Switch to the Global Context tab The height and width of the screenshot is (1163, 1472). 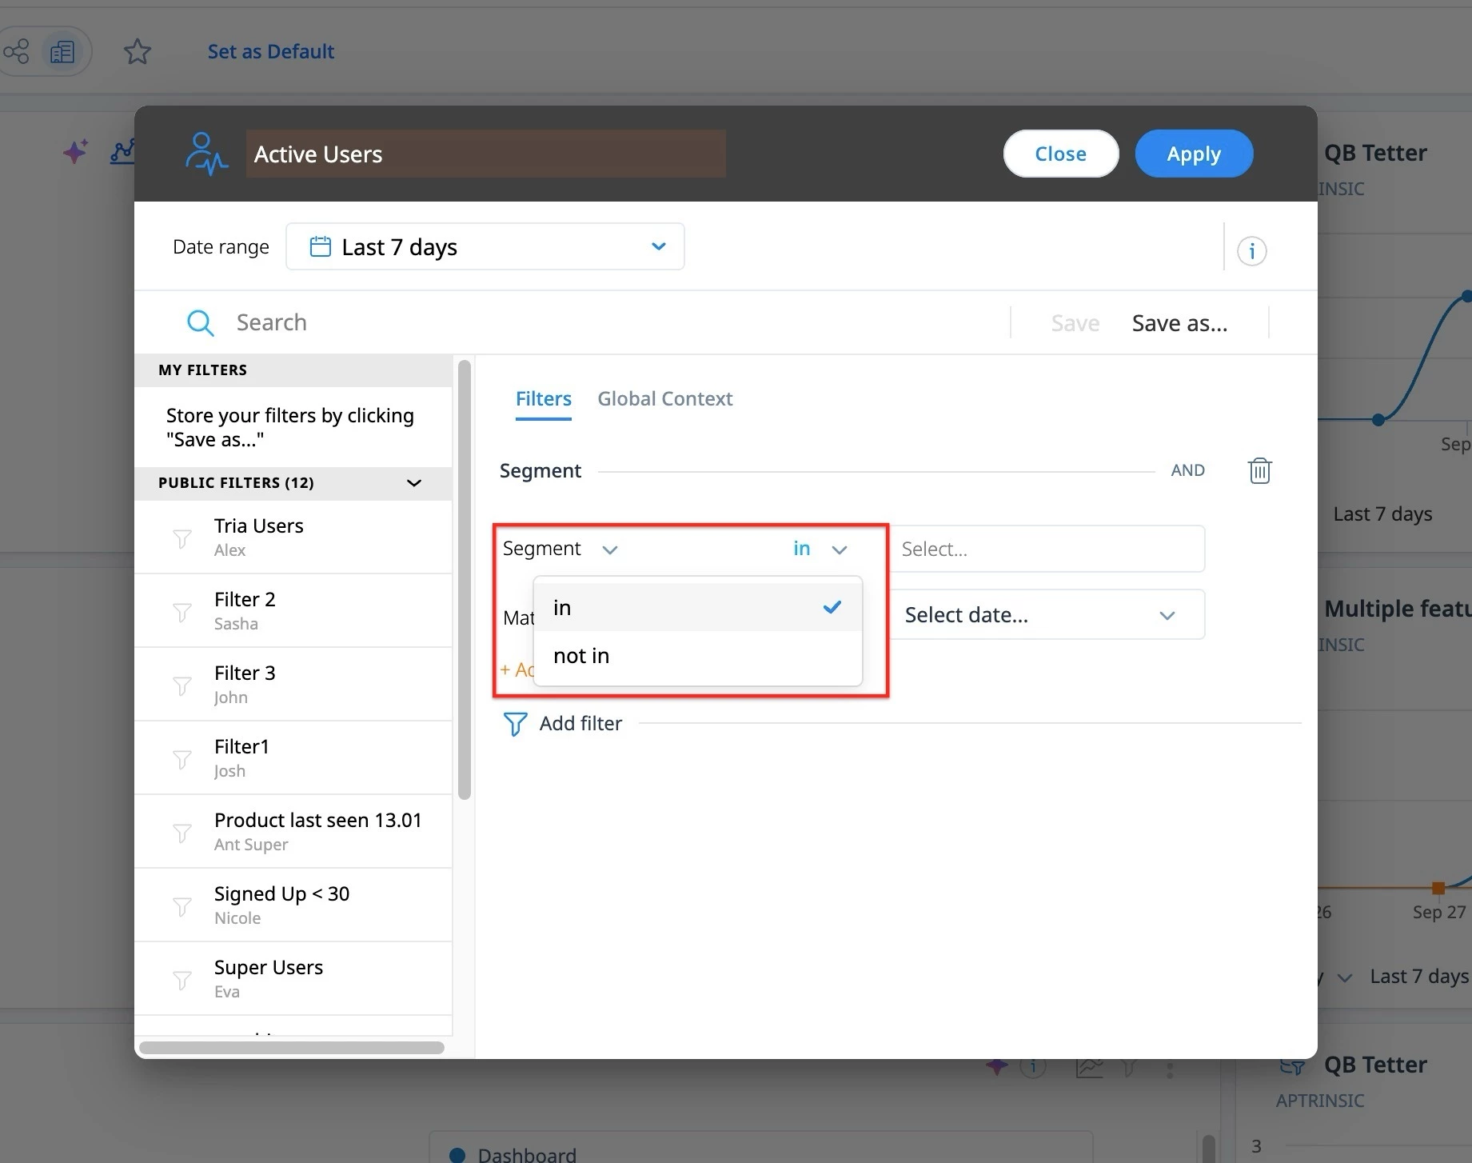(x=664, y=398)
